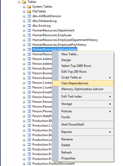Click the FileTables folder icon
Viewport: 123px width, 166px height.
tap(29, 11)
